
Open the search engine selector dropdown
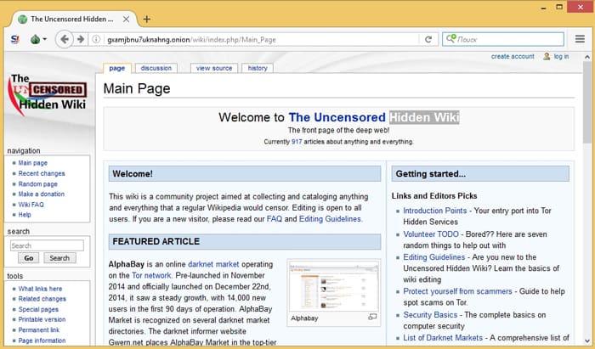tap(453, 39)
